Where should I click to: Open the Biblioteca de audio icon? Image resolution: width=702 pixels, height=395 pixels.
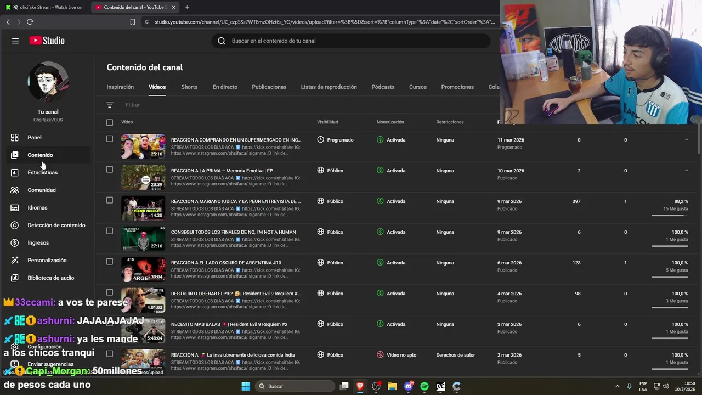(15, 278)
